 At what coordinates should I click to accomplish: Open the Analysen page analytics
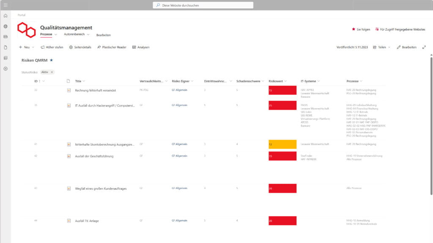pyautogui.click(x=141, y=47)
